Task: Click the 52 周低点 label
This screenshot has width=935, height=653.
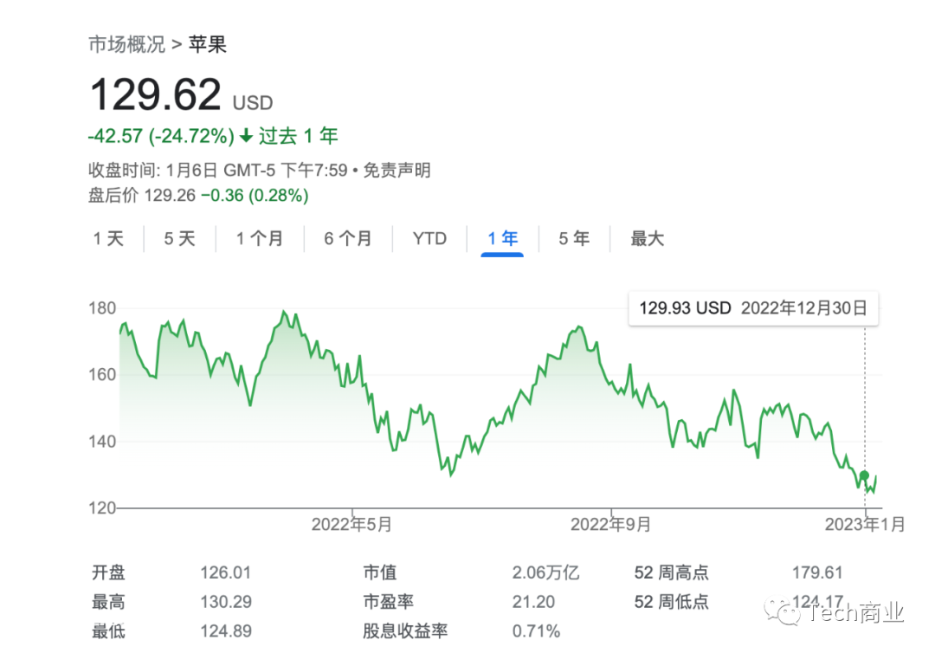Action: [672, 602]
